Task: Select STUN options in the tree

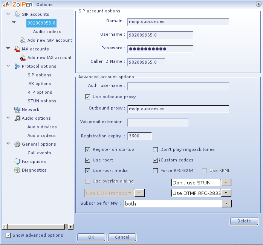Action: tap(42, 101)
